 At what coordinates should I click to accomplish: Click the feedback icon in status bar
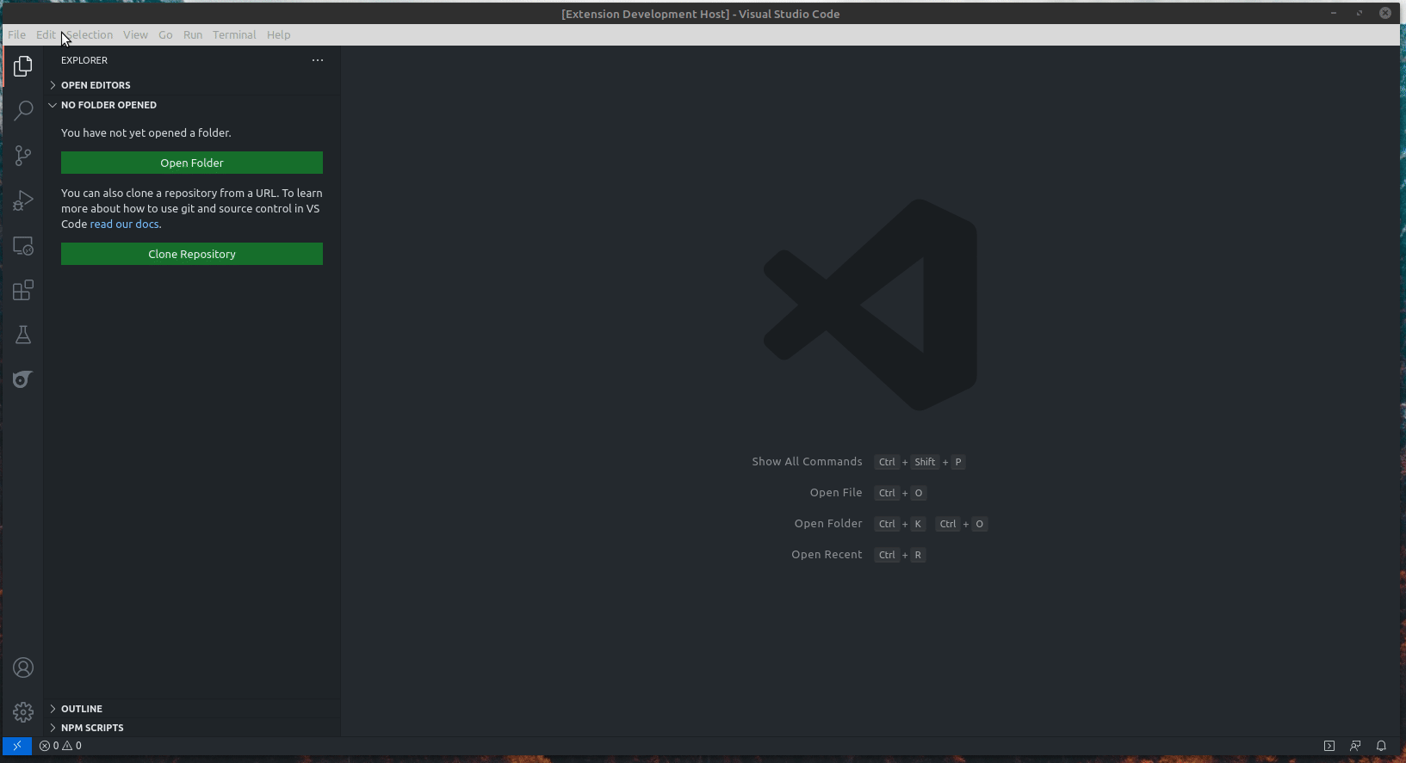[x=1355, y=746]
